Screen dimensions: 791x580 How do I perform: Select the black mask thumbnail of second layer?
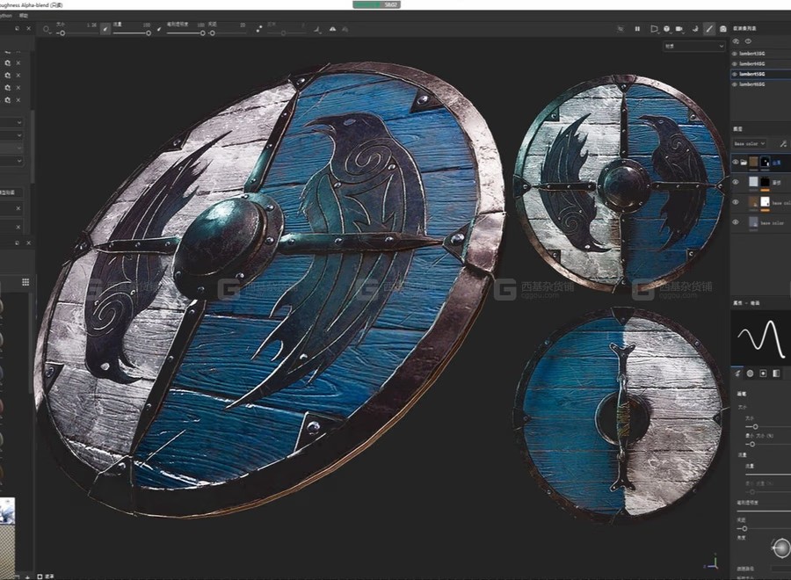coord(766,182)
